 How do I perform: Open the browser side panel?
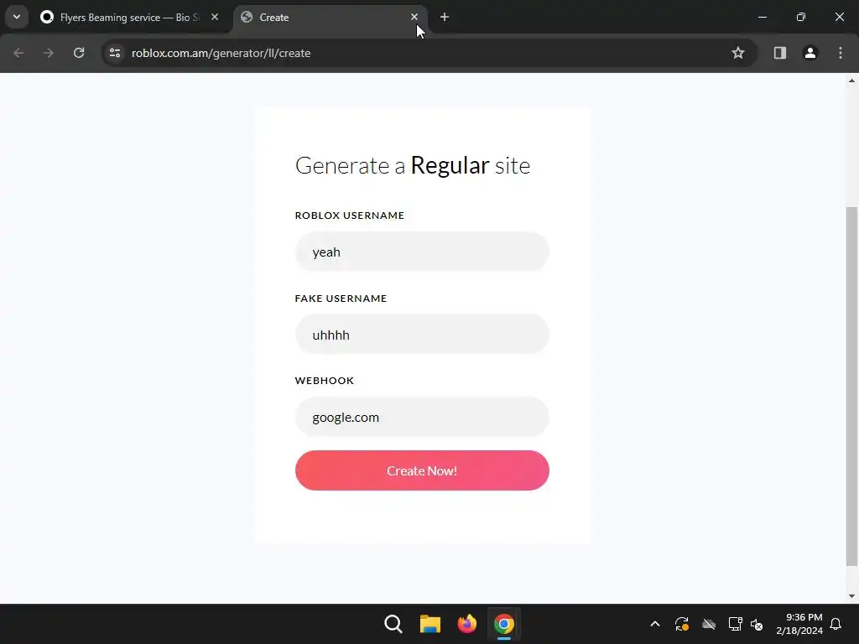point(779,53)
